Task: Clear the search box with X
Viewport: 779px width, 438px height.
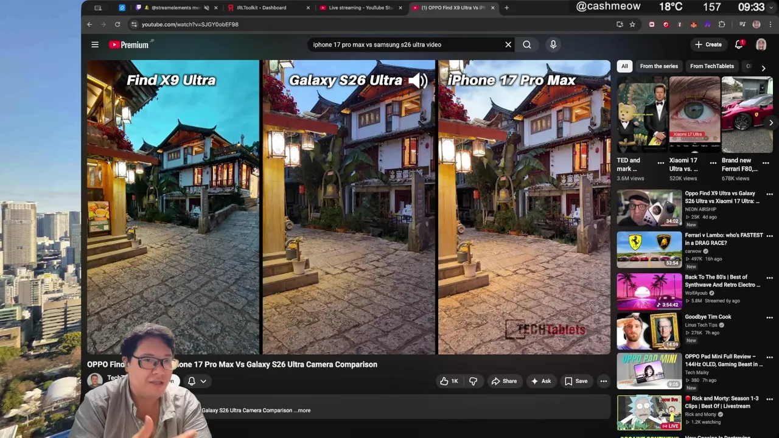Action: pyautogui.click(x=508, y=44)
